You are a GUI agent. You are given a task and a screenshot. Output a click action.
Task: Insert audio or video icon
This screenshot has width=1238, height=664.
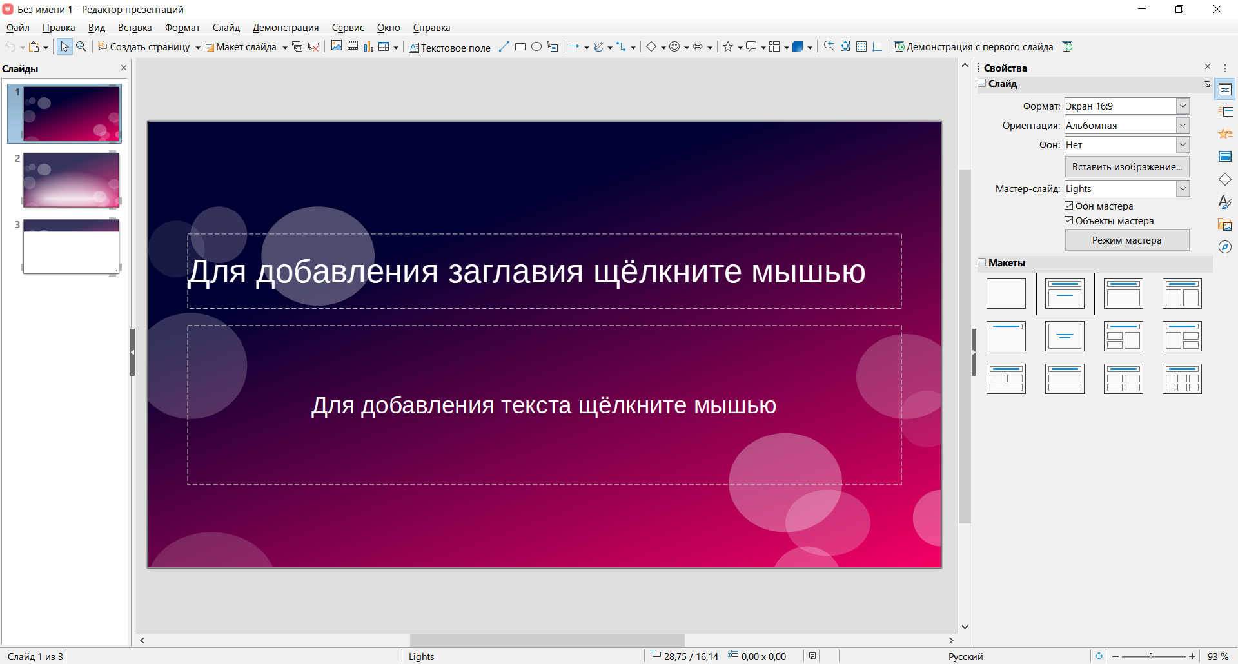(x=353, y=46)
